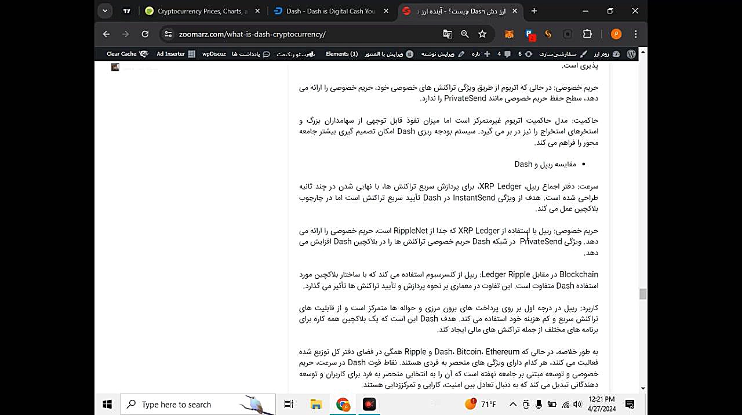Switch to Cryptocurrency Prices, Charts tab

click(x=202, y=11)
